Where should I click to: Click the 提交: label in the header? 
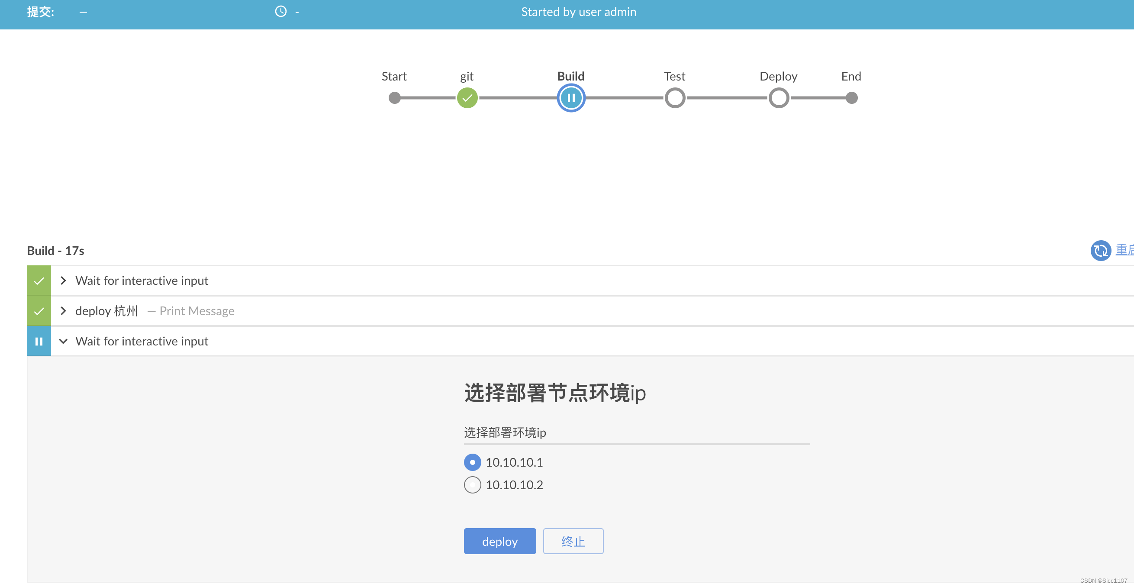point(41,12)
